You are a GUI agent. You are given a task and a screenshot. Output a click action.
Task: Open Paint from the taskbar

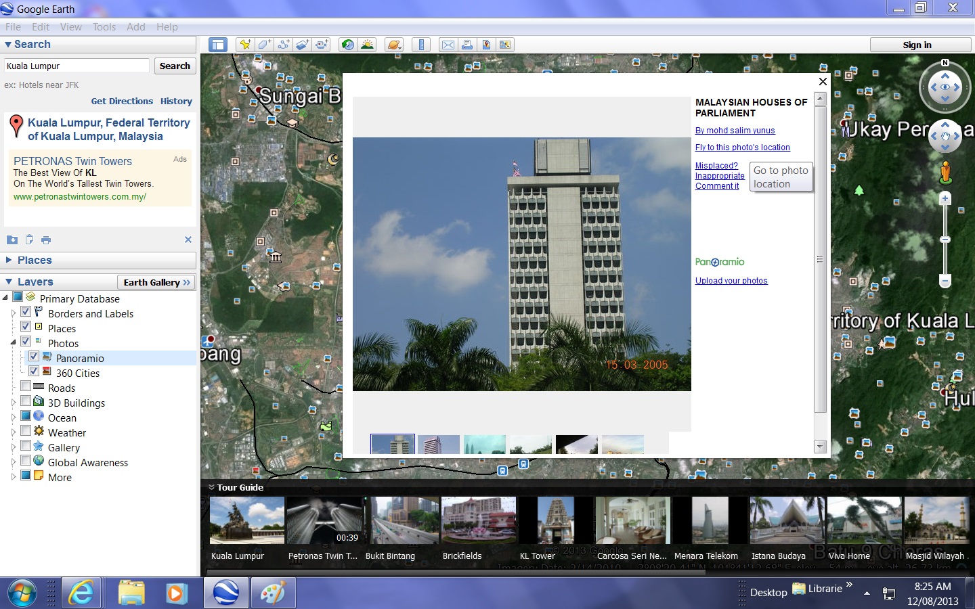click(274, 593)
